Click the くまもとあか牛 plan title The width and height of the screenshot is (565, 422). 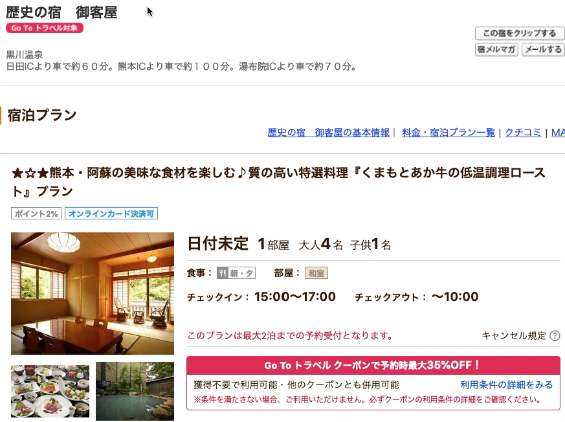pos(278,182)
